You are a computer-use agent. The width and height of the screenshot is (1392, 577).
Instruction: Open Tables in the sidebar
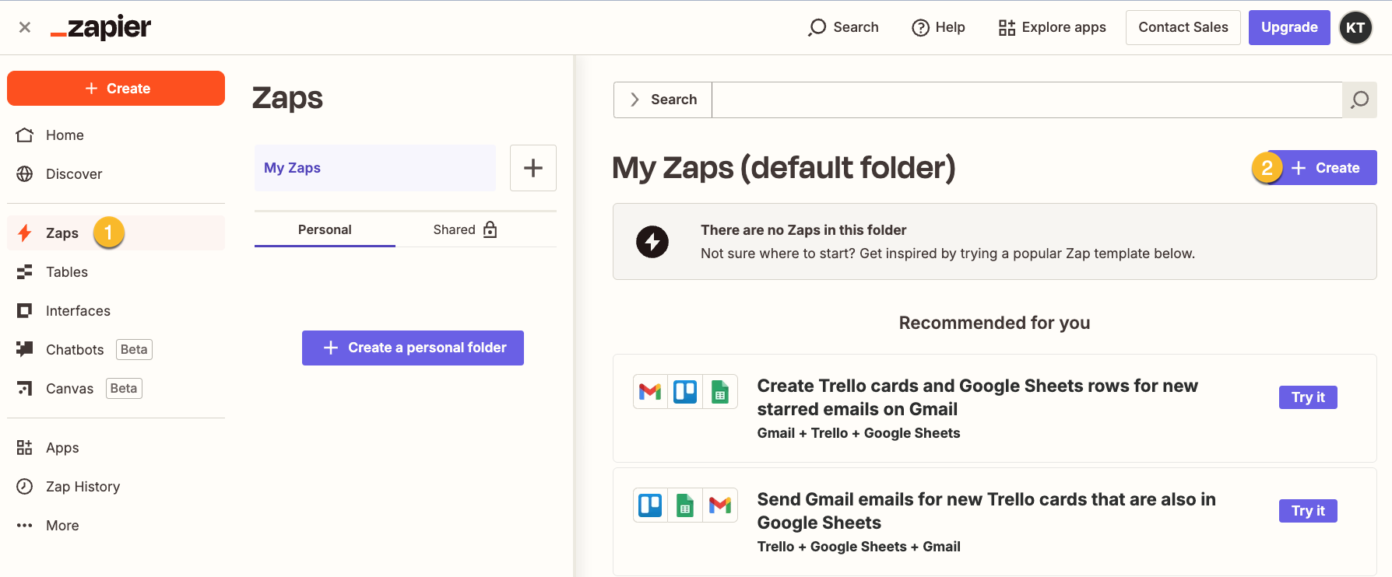[x=116, y=272]
